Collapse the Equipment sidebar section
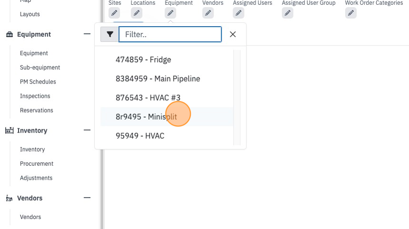 coord(87,34)
